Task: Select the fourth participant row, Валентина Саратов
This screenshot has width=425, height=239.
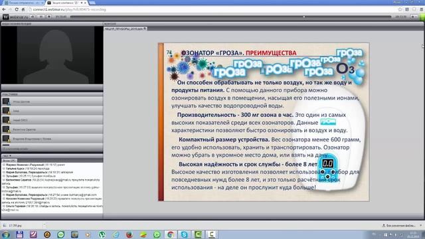Action: pyautogui.click(x=52, y=129)
